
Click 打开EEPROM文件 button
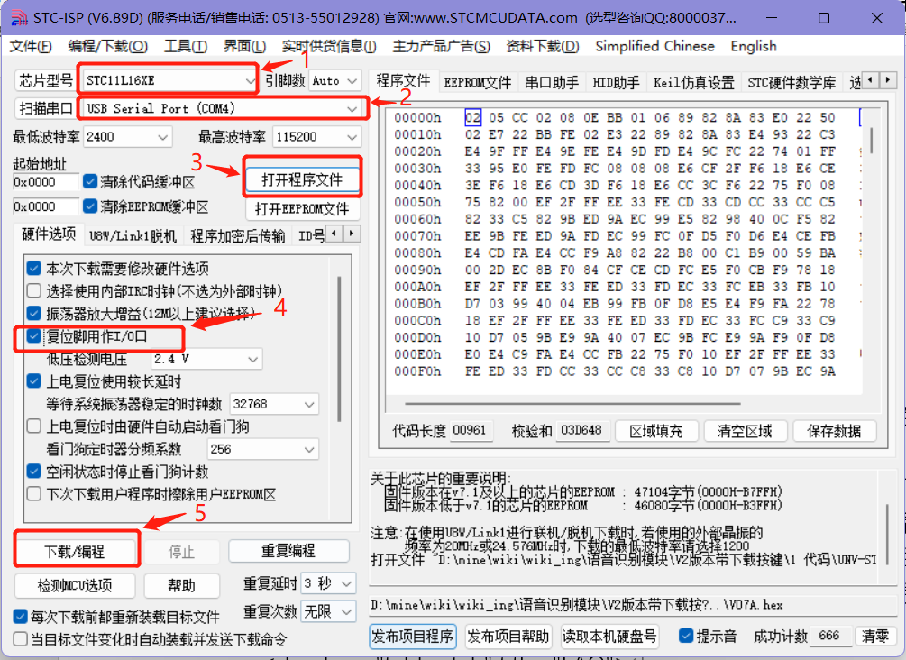(302, 208)
